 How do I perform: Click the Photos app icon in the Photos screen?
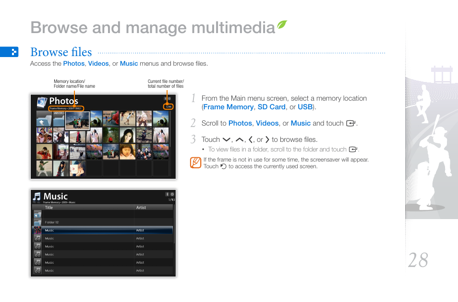(x=42, y=103)
